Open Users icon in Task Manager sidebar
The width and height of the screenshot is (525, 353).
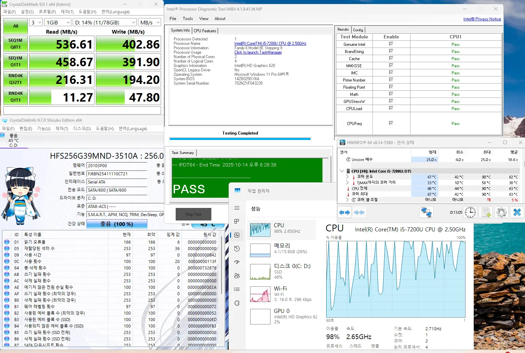click(x=237, y=276)
